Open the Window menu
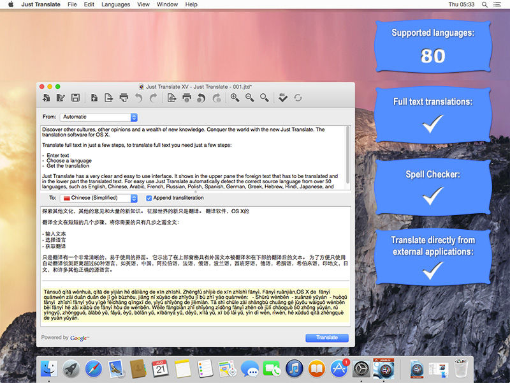 click(x=167, y=4)
